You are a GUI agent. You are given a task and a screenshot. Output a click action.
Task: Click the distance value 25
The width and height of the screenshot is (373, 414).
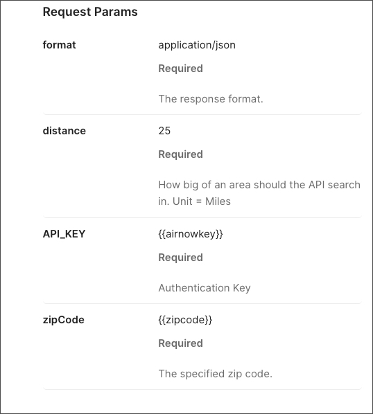tap(164, 131)
